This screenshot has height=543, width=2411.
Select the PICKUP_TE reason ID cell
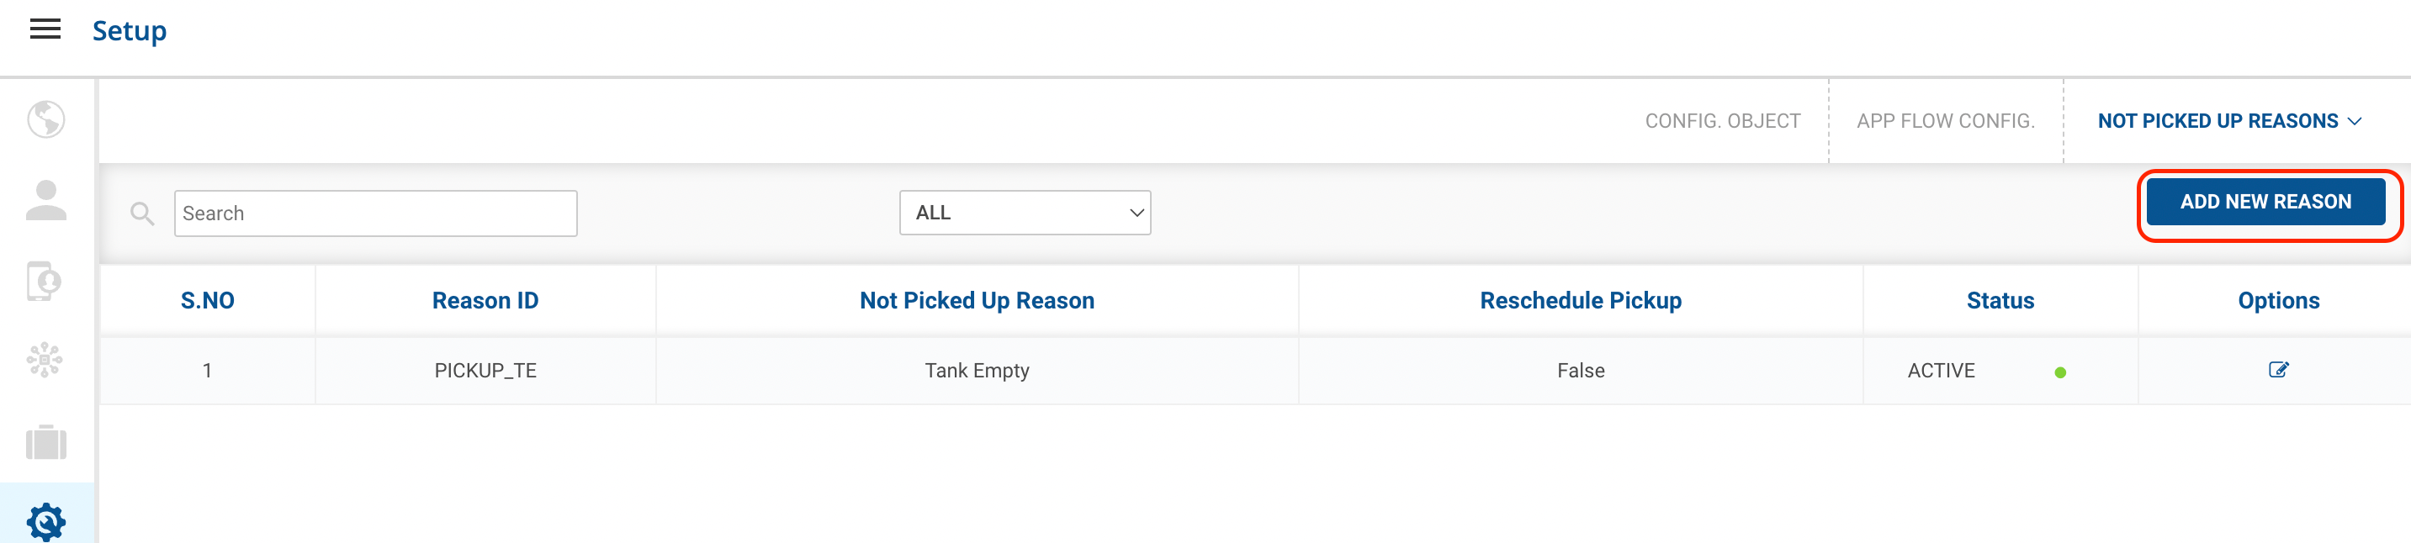[485, 371]
